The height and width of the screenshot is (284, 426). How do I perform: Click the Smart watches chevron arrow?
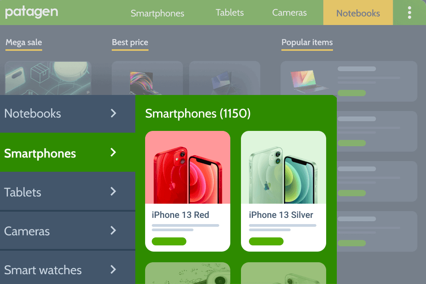pyautogui.click(x=113, y=270)
